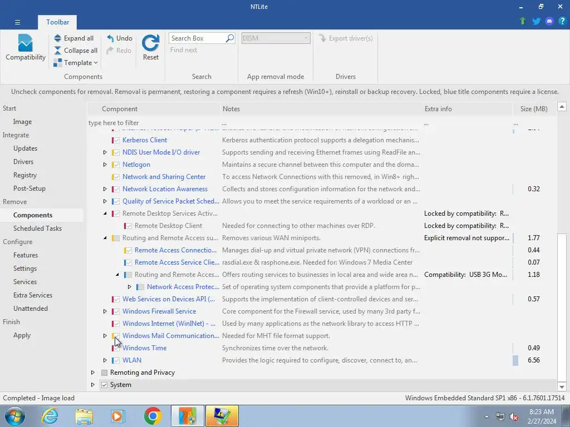The image size is (570, 427).
Task: Click the scrollbar down arrow
Action: point(562,387)
